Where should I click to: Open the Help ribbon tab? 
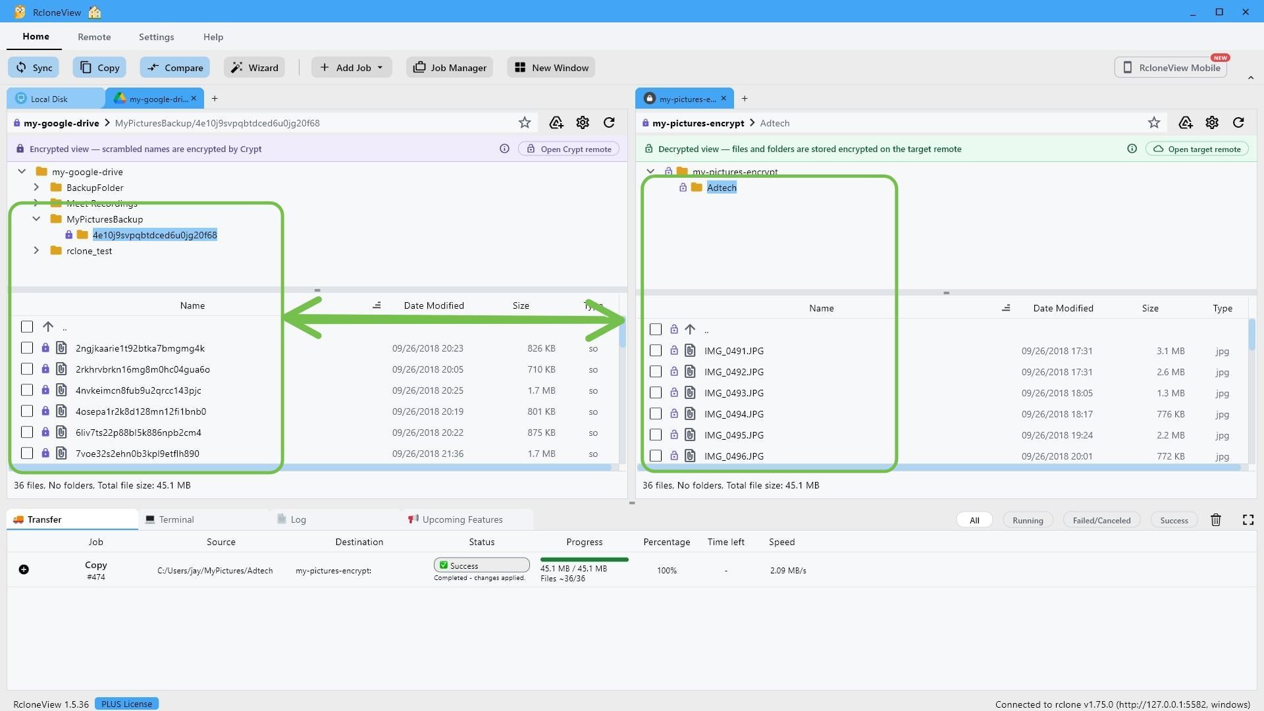coord(213,37)
